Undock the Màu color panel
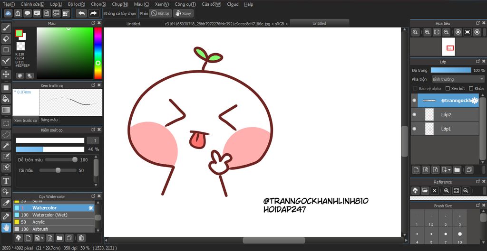487x251 pixels. click(x=93, y=23)
